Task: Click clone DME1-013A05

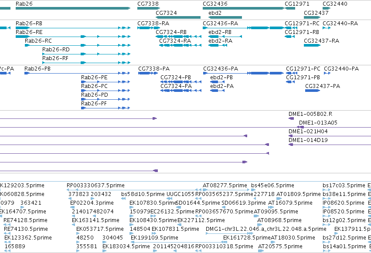Action: (318, 123)
